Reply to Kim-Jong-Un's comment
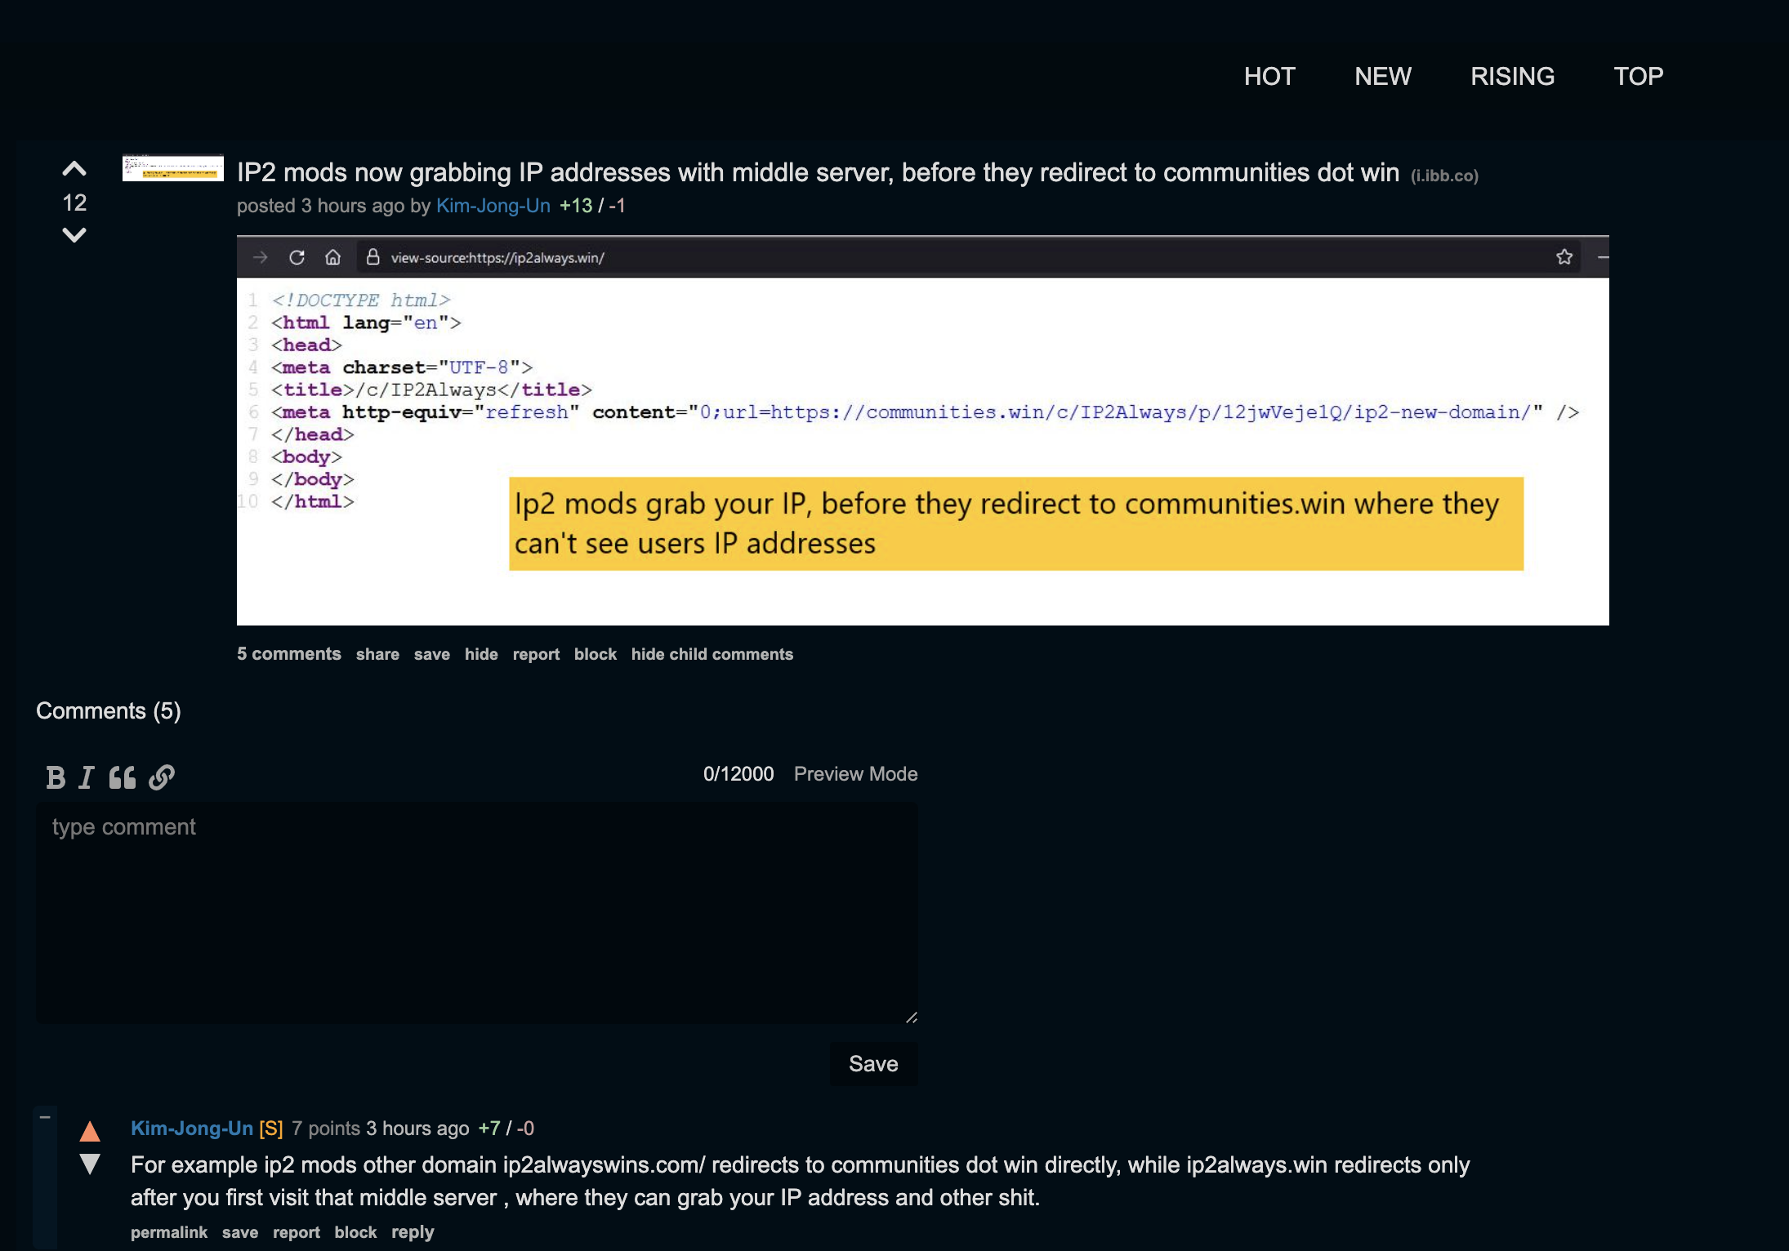This screenshot has height=1251, width=1789. [413, 1232]
